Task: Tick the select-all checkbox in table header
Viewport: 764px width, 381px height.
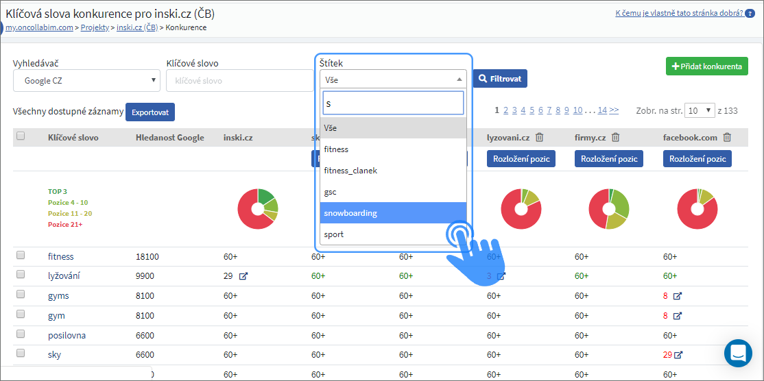Action: point(21,136)
